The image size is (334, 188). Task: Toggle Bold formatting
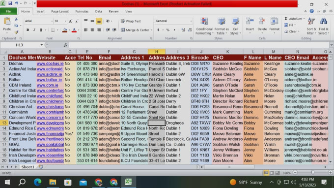(x=28, y=30)
